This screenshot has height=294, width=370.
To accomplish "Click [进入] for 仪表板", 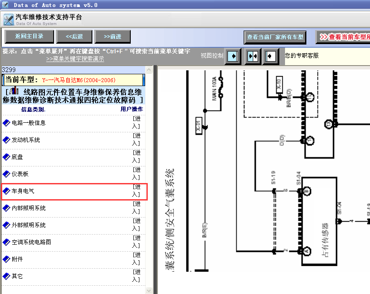I will point(136,173).
